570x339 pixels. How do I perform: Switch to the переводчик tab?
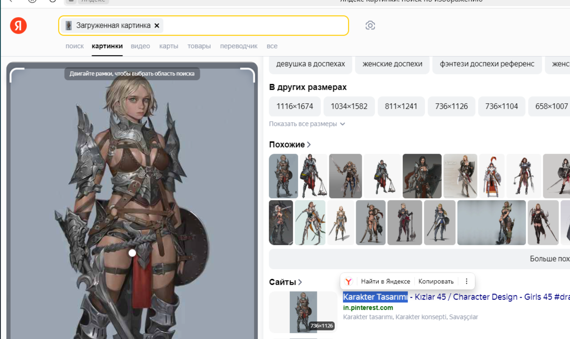coord(238,46)
